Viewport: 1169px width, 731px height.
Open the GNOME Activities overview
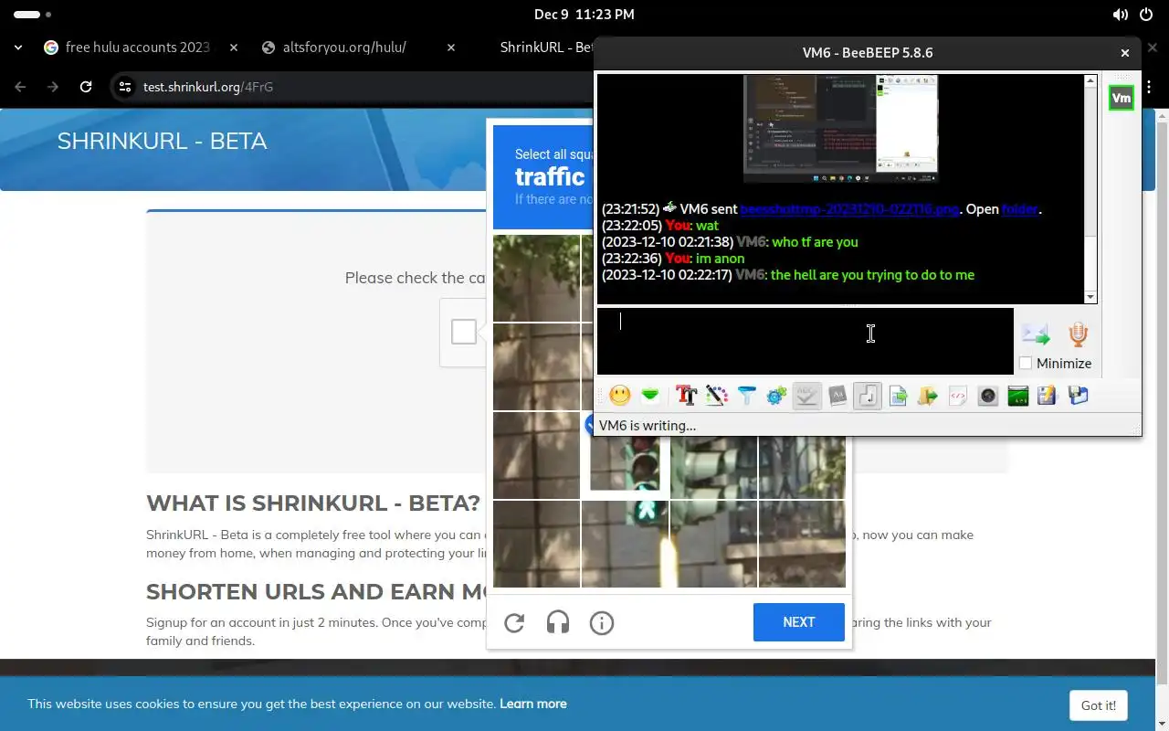(33, 15)
